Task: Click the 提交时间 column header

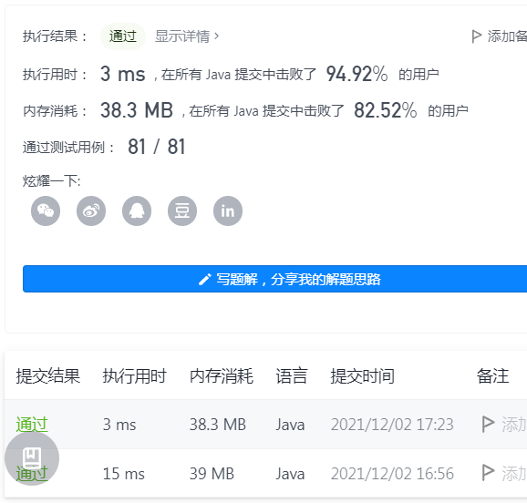Action: 362,375
